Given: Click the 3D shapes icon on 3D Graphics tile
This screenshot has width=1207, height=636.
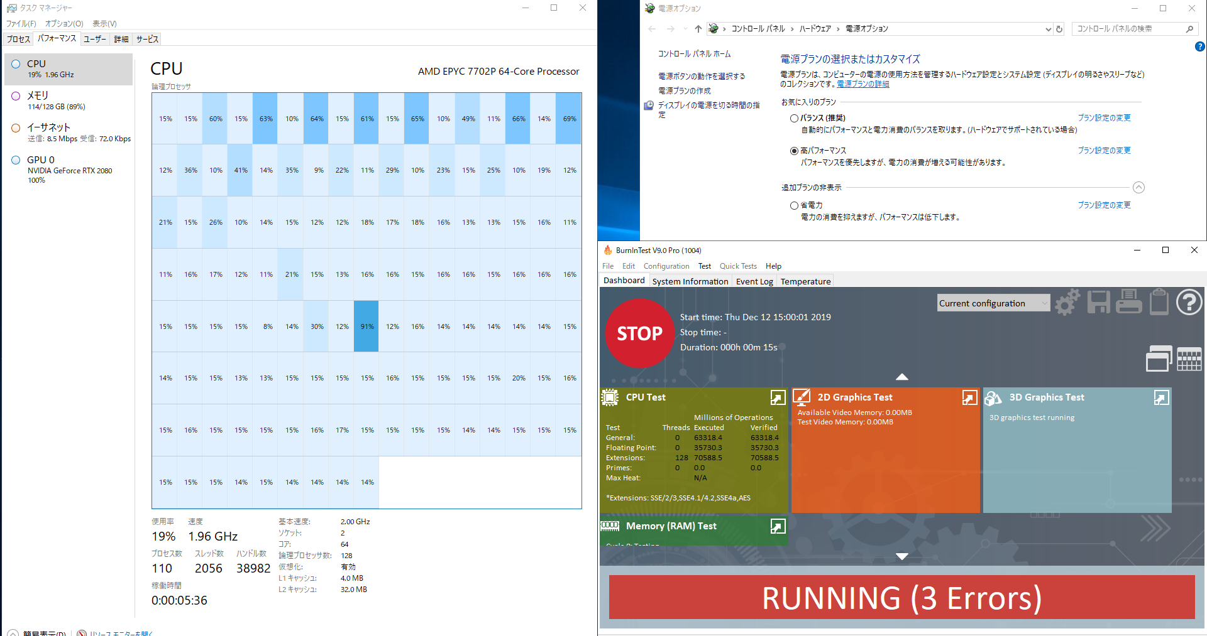Looking at the screenshot, I should tap(993, 397).
